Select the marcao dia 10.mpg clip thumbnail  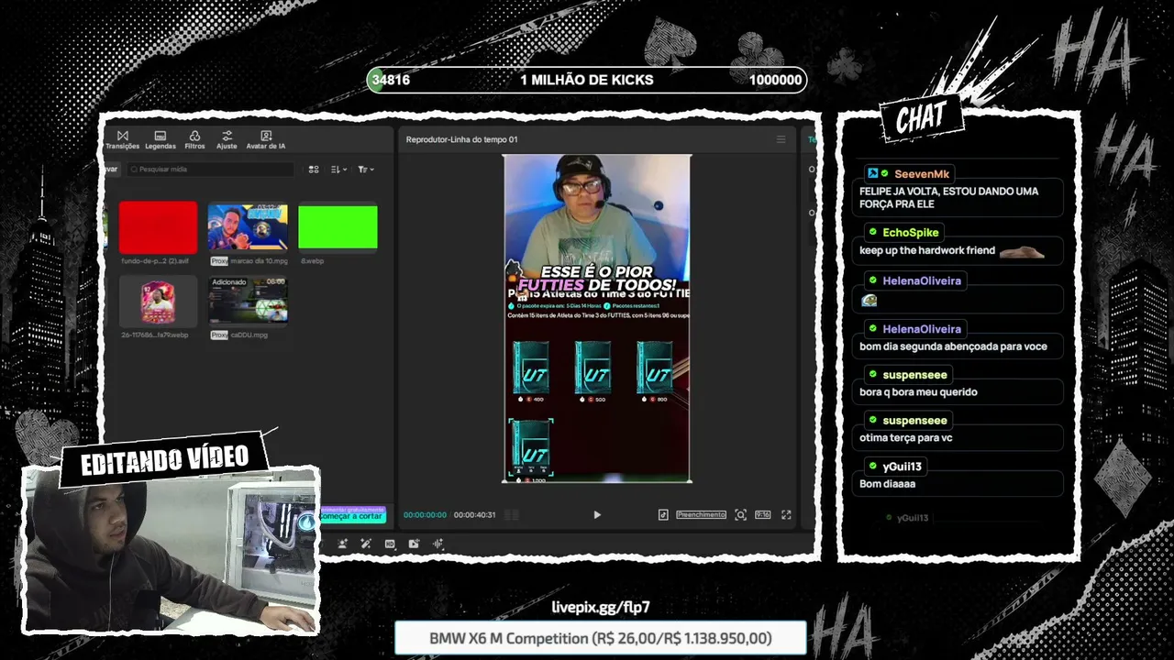(248, 227)
